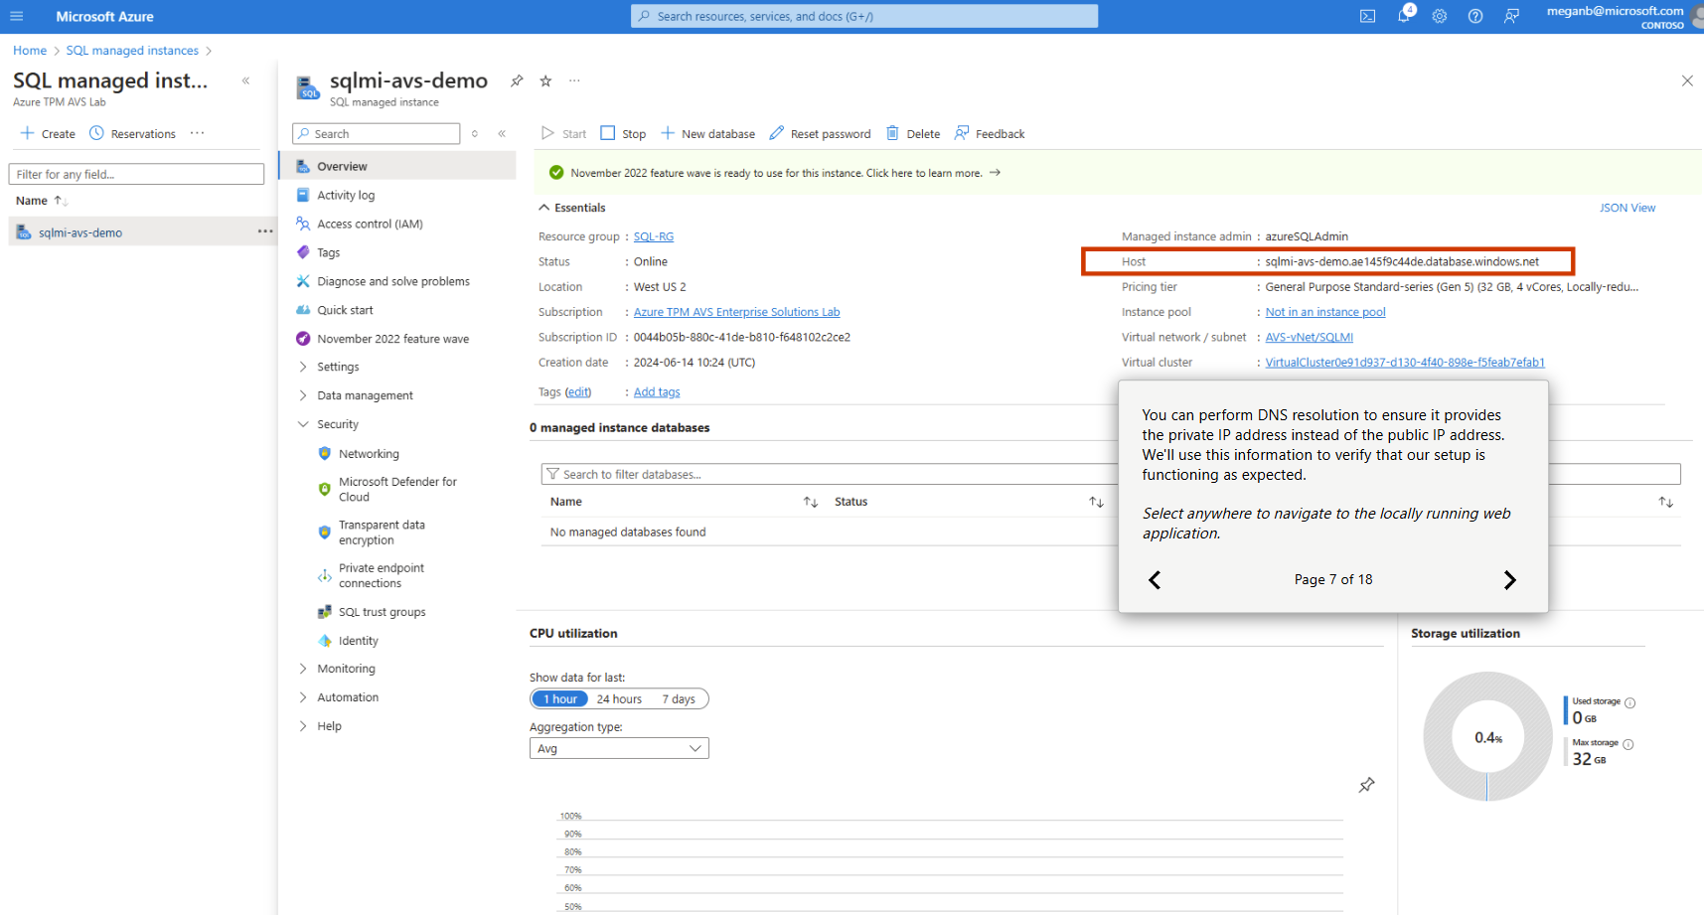Collapse the Security menu group
1704x915 pixels.
click(329, 424)
